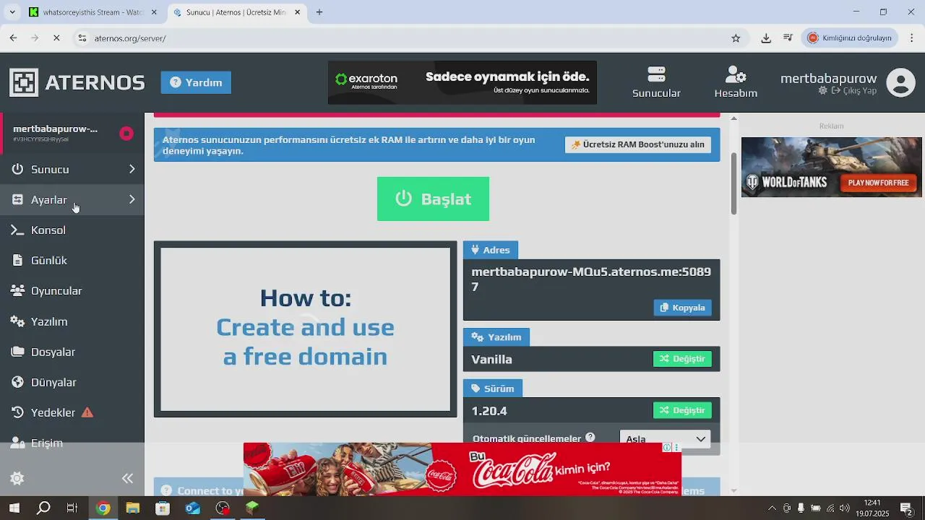This screenshot has width=925, height=520.
Task: Open the Günlük log sidebar item
Action: click(x=72, y=260)
